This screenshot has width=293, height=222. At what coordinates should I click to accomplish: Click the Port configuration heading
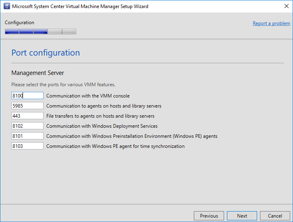click(46, 53)
